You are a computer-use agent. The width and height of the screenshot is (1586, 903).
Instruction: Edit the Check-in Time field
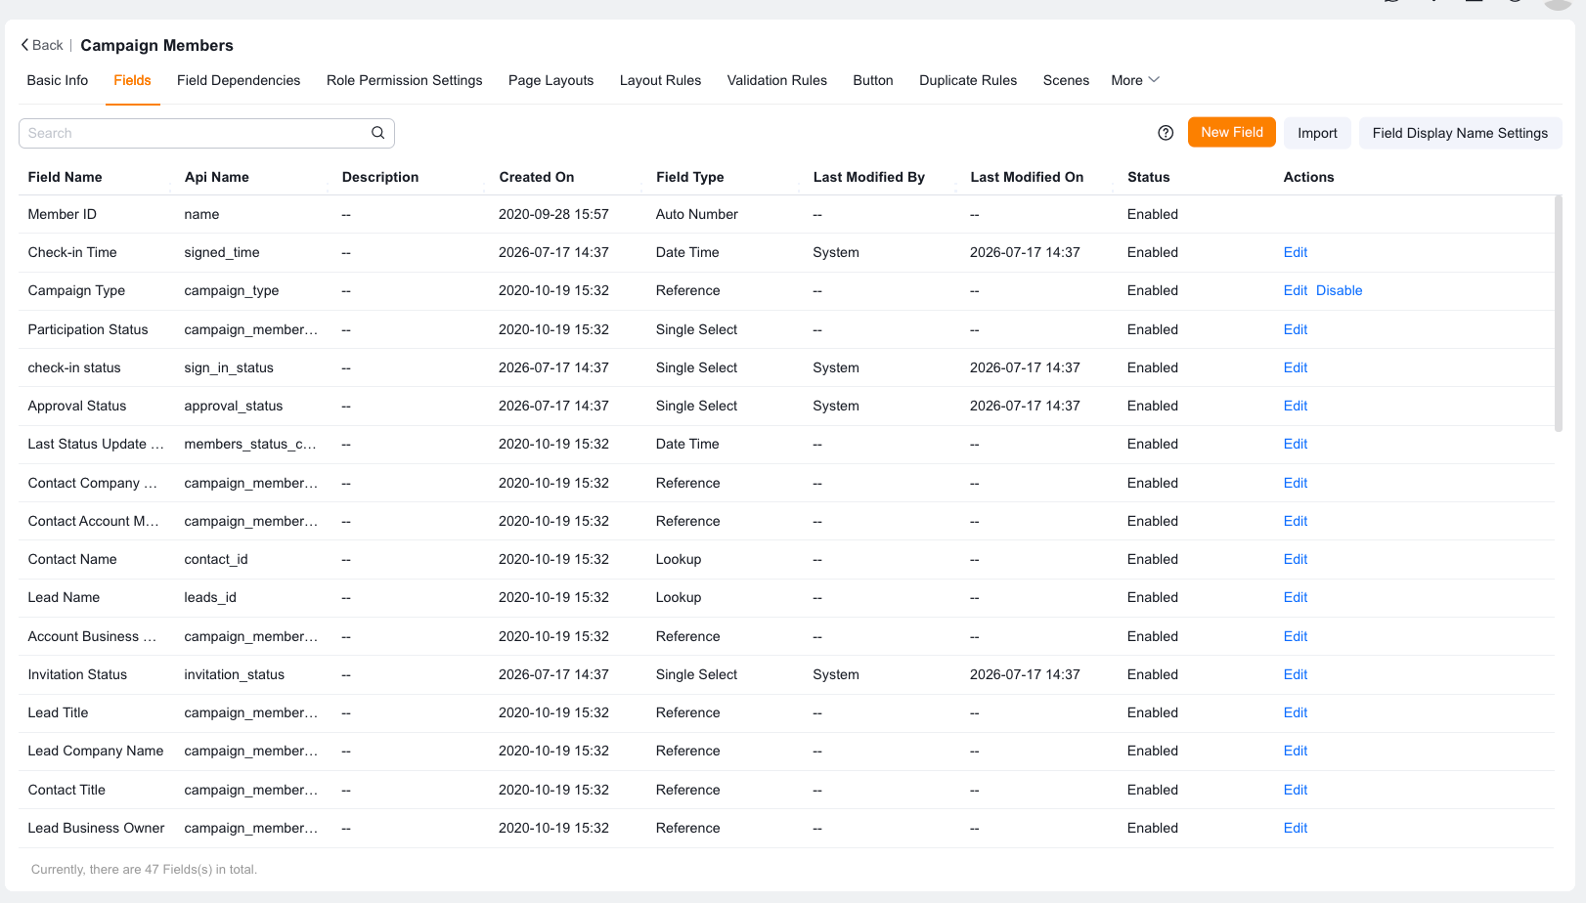click(x=1296, y=252)
